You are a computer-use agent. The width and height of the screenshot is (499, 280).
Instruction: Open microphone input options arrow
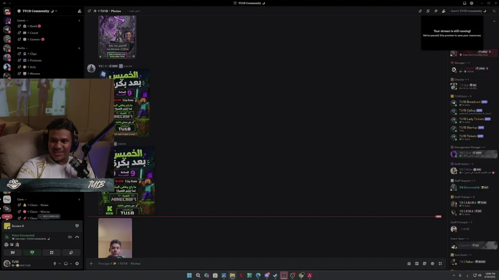pos(60,264)
